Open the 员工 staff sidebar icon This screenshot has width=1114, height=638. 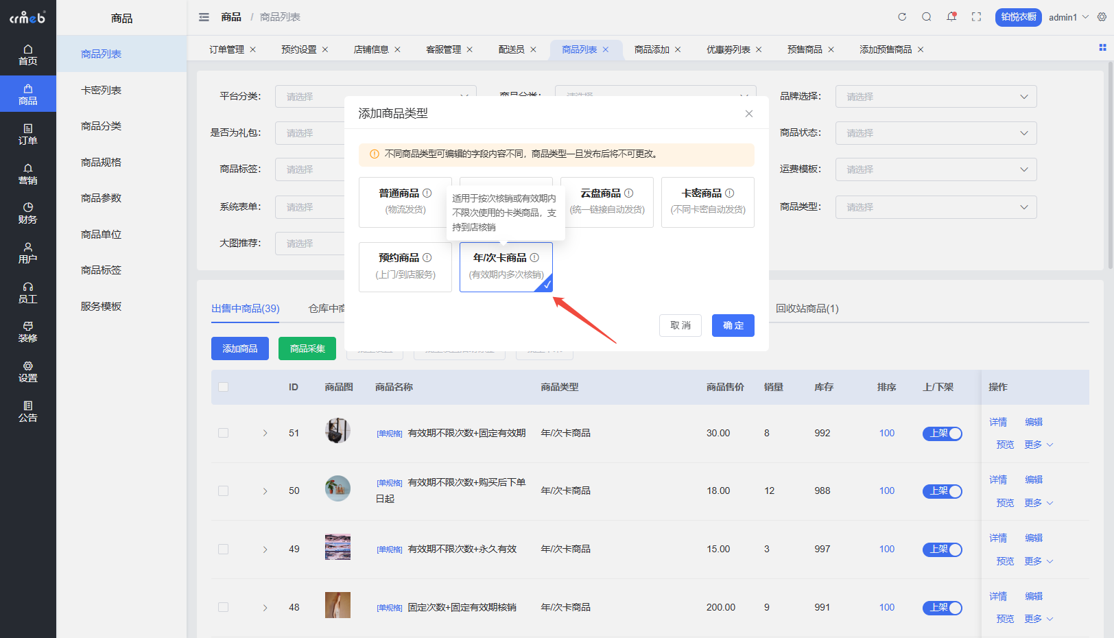27,293
